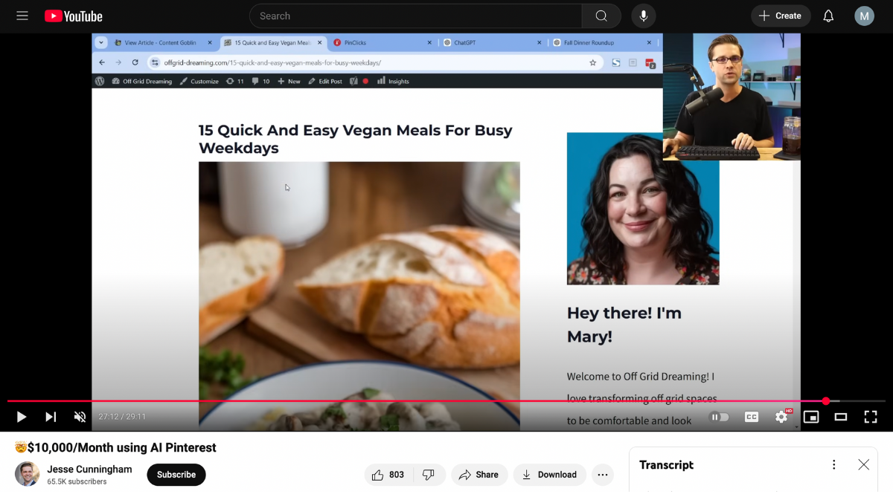
Task: Click the Create button
Action: 781,16
